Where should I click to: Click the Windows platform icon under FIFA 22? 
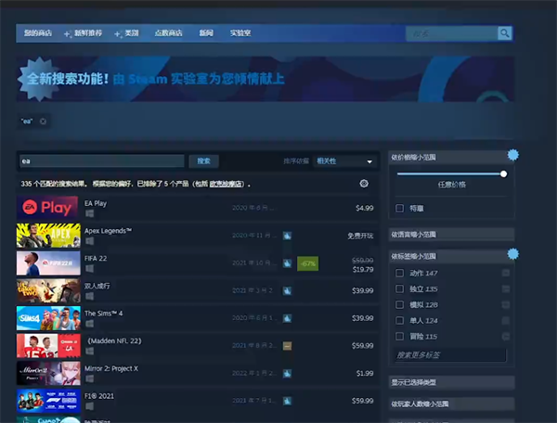pyautogui.click(x=89, y=269)
